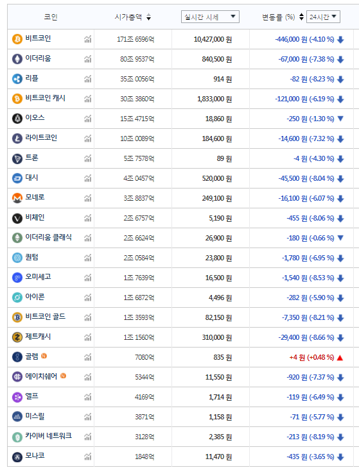Click the 시가총액 column header label

[128, 17]
